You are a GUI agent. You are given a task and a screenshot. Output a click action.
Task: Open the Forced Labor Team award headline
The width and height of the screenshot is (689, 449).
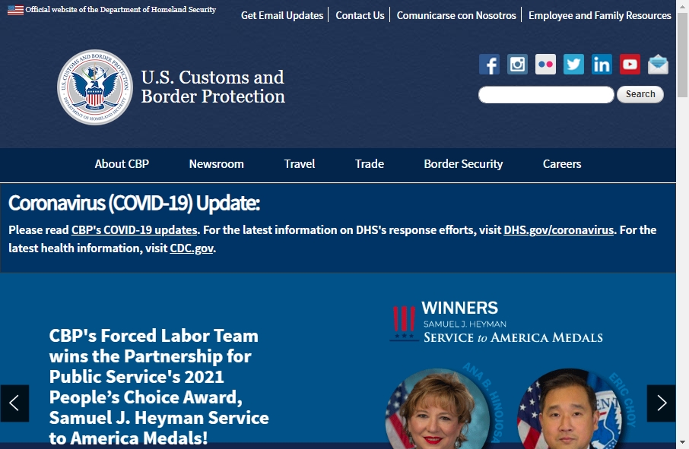pyautogui.click(x=159, y=387)
